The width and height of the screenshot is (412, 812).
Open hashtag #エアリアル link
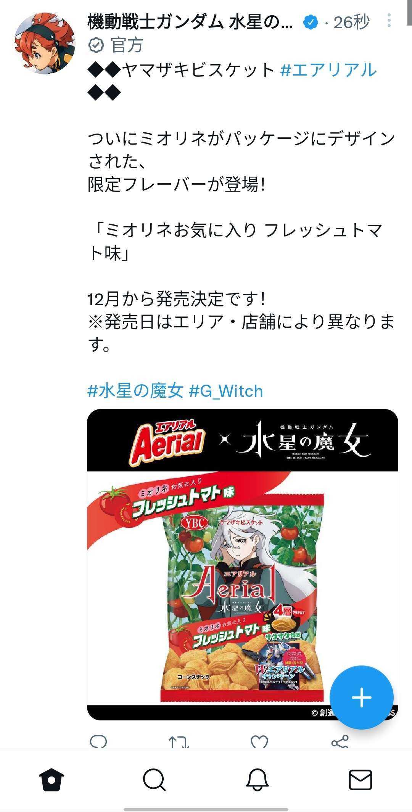328,70
